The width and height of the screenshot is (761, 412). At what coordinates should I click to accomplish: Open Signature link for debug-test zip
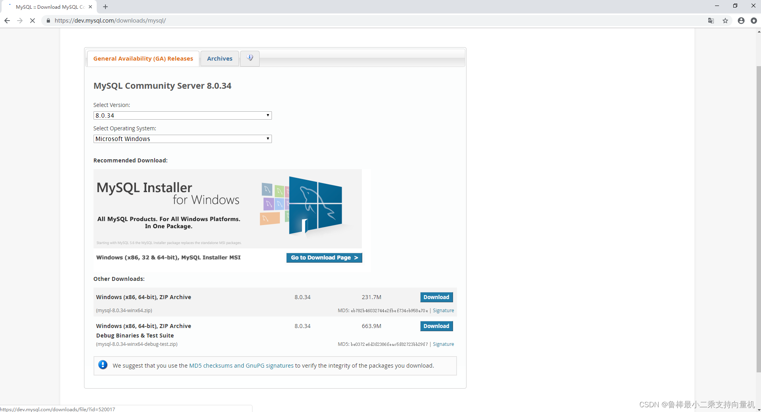point(443,344)
